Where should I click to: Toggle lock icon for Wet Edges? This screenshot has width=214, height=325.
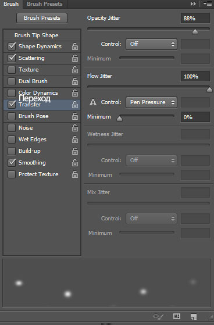click(x=75, y=140)
